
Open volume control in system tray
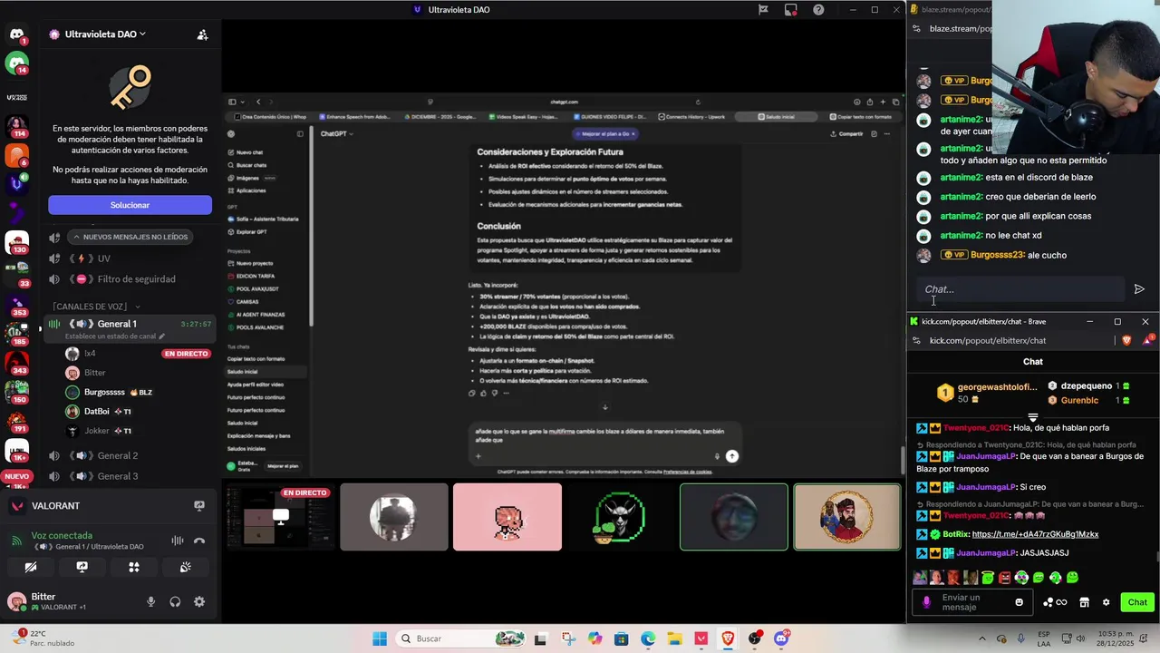1082,638
